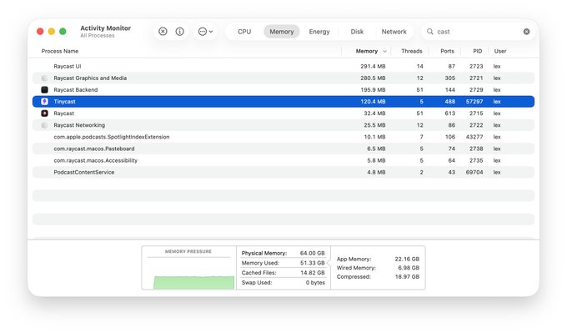The image size is (567, 333).
Task: Select com.apple.podcasts.SpotlightIndexExtension row
Action: [283, 137]
